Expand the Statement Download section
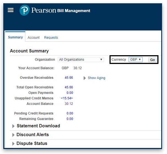The image size is (167, 154). (x=38, y=126)
